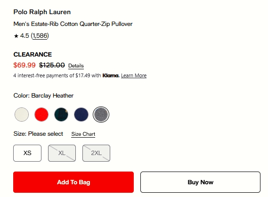Choose the red color swatch
Viewport: 268px width, 197px height.
[x=41, y=115]
